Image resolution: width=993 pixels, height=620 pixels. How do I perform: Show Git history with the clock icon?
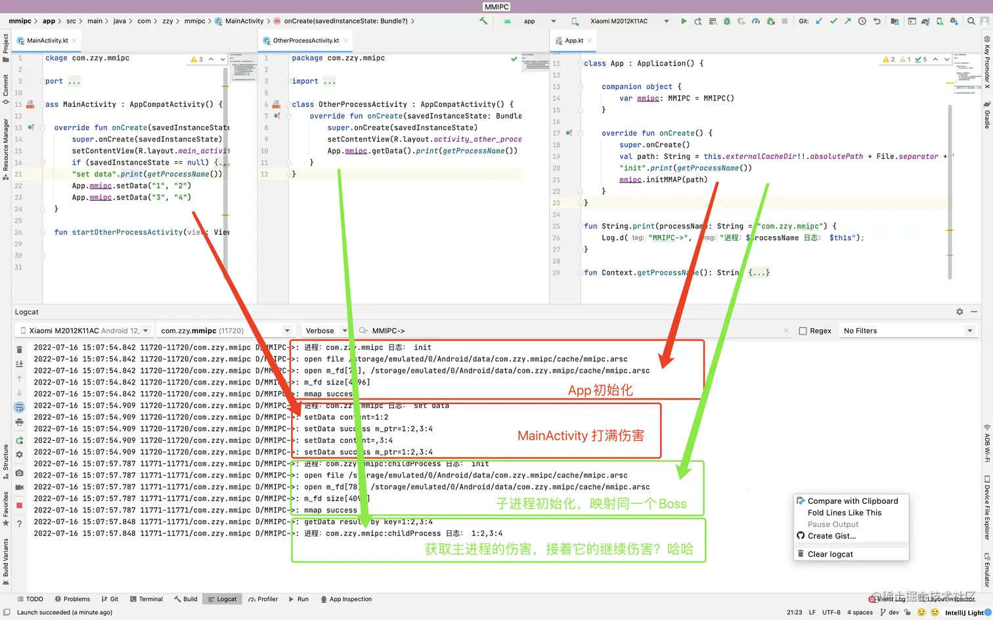coord(862,21)
